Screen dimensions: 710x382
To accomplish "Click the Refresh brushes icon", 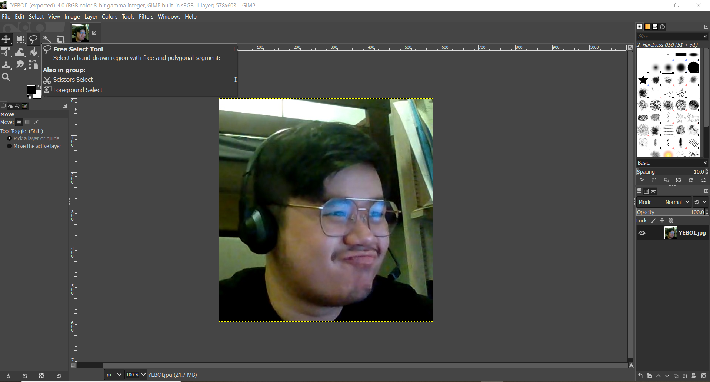I will (691, 180).
